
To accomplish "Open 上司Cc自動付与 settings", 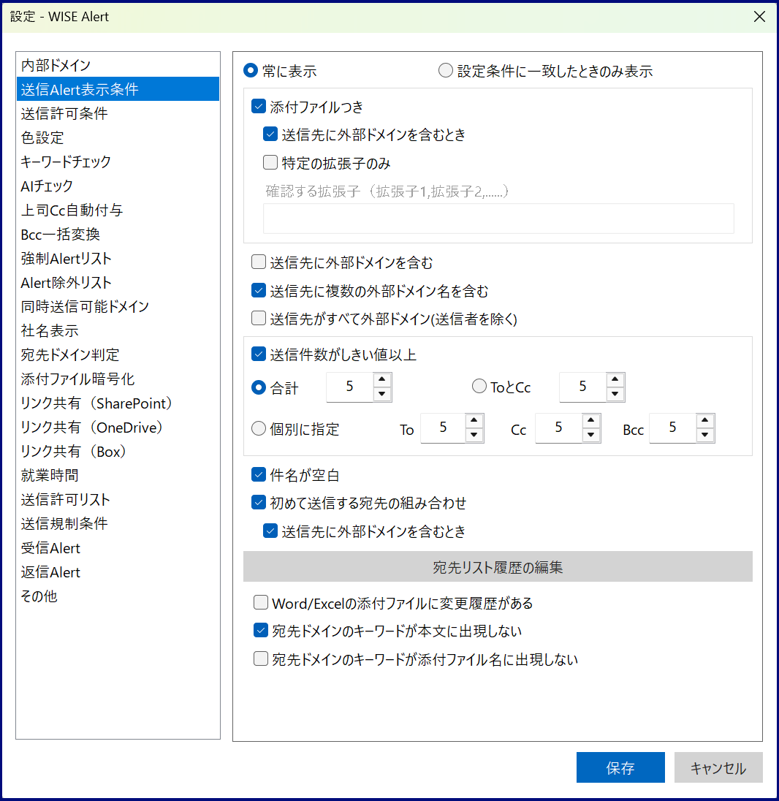I will [x=118, y=210].
